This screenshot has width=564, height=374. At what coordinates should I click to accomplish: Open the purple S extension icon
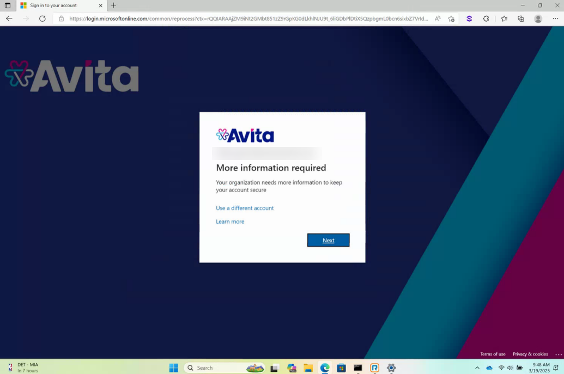469,19
